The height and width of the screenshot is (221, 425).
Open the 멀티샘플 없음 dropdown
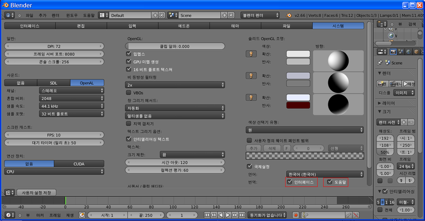click(x=175, y=116)
